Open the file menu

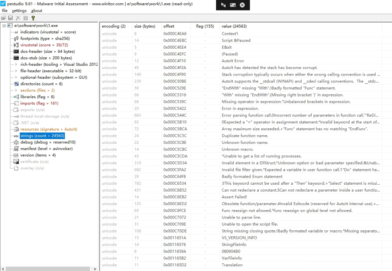(x=5, y=11)
